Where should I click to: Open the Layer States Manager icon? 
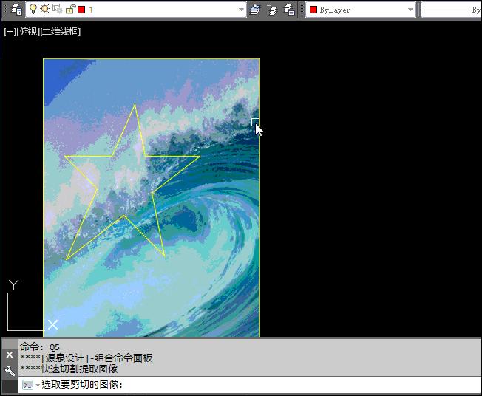[289, 10]
